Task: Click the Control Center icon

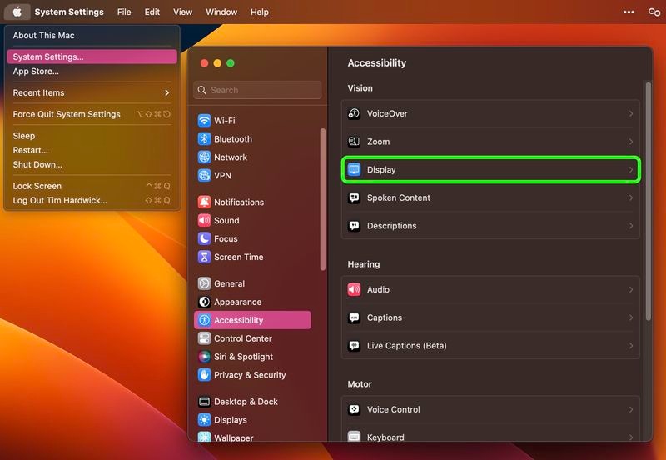Action: [204, 338]
